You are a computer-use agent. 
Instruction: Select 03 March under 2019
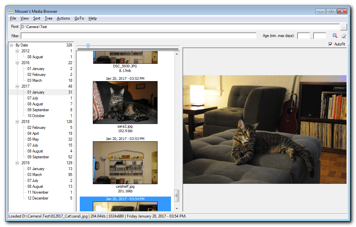(35, 175)
